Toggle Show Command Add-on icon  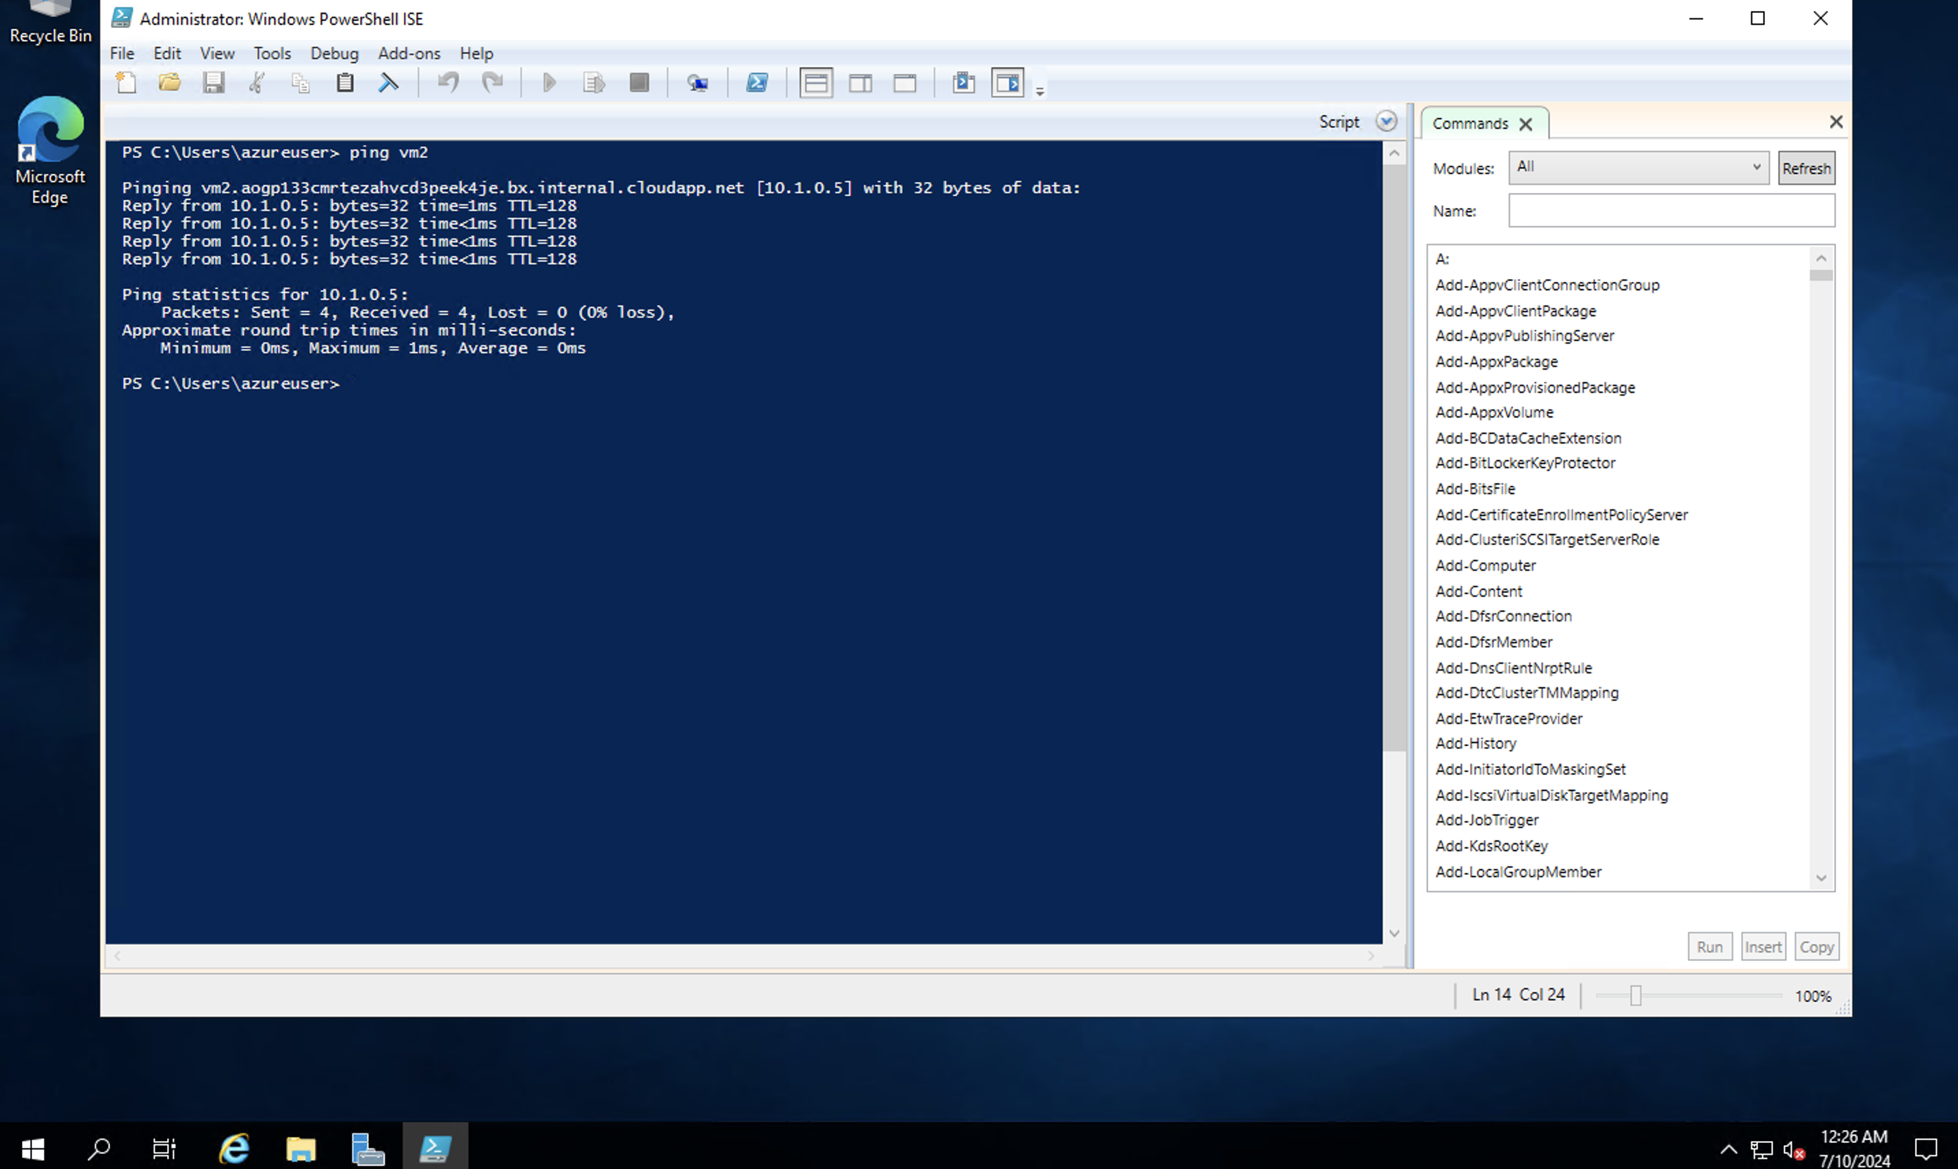point(1008,83)
